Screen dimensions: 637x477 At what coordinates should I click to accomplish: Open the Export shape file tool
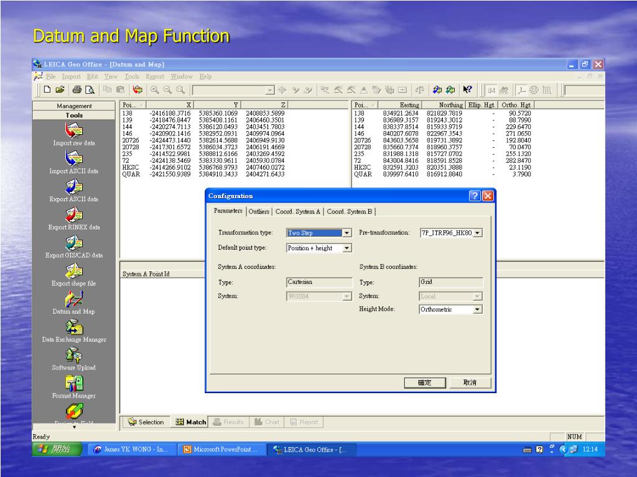point(74,274)
